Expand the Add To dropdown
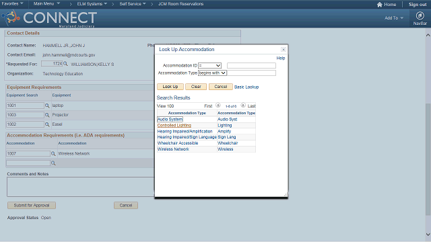The height and width of the screenshot is (242, 431). pyautogui.click(x=394, y=18)
